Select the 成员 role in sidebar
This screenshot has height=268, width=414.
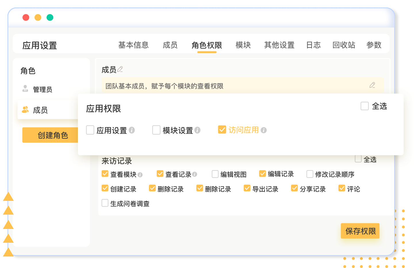[40, 110]
